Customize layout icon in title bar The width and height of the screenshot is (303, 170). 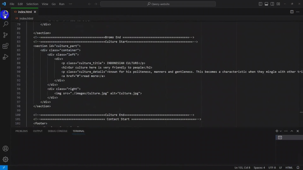[278, 4]
